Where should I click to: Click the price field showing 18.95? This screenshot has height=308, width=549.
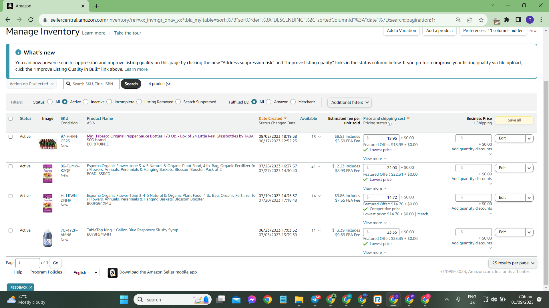coord(381,138)
